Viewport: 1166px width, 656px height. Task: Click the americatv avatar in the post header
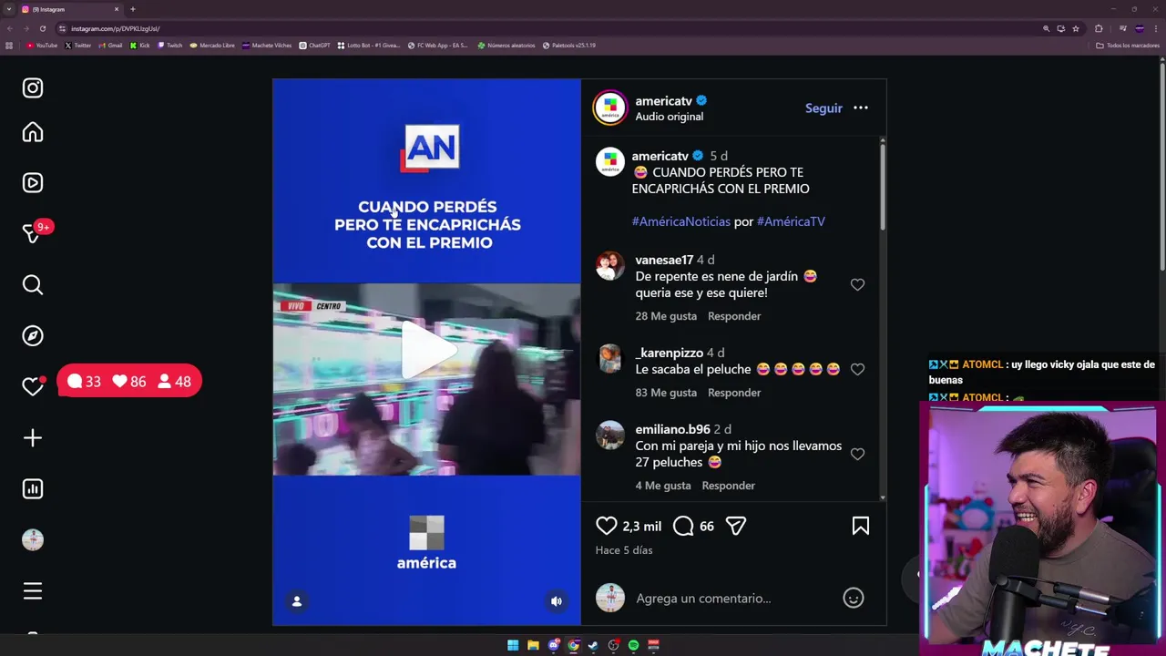click(x=610, y=108)
